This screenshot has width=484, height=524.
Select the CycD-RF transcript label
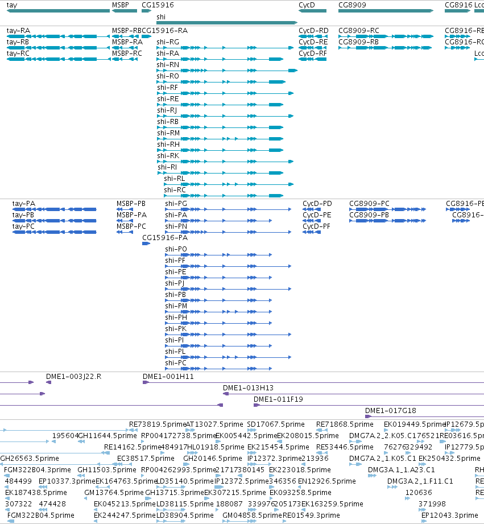[x=313, y=53]
